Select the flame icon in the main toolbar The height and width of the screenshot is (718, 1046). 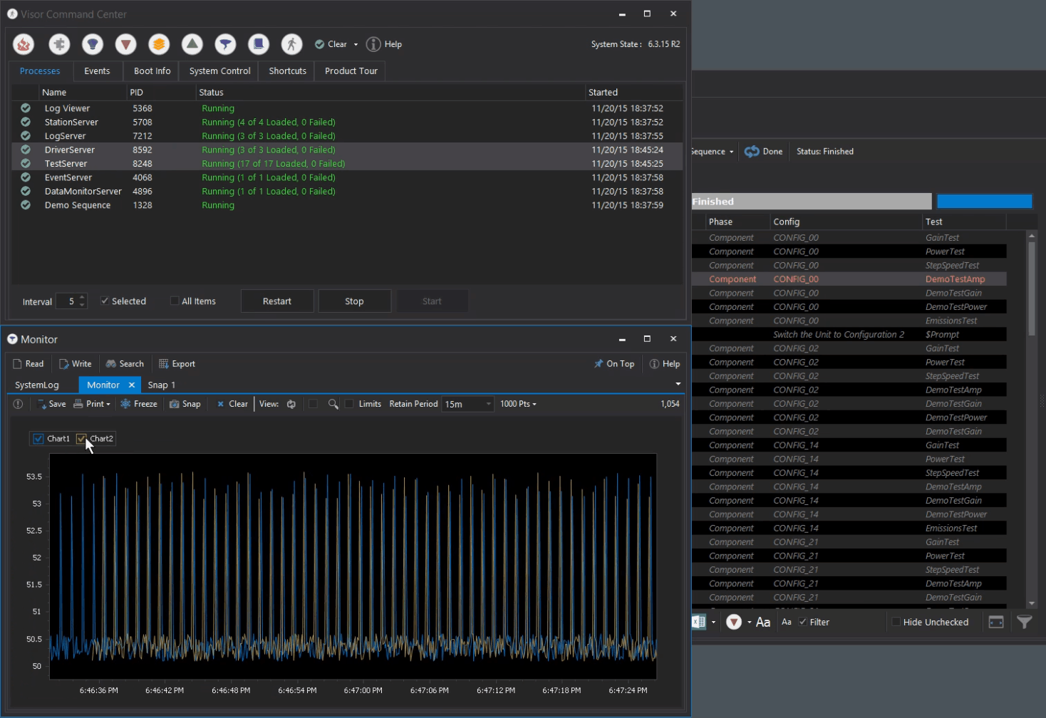(24, 44)
